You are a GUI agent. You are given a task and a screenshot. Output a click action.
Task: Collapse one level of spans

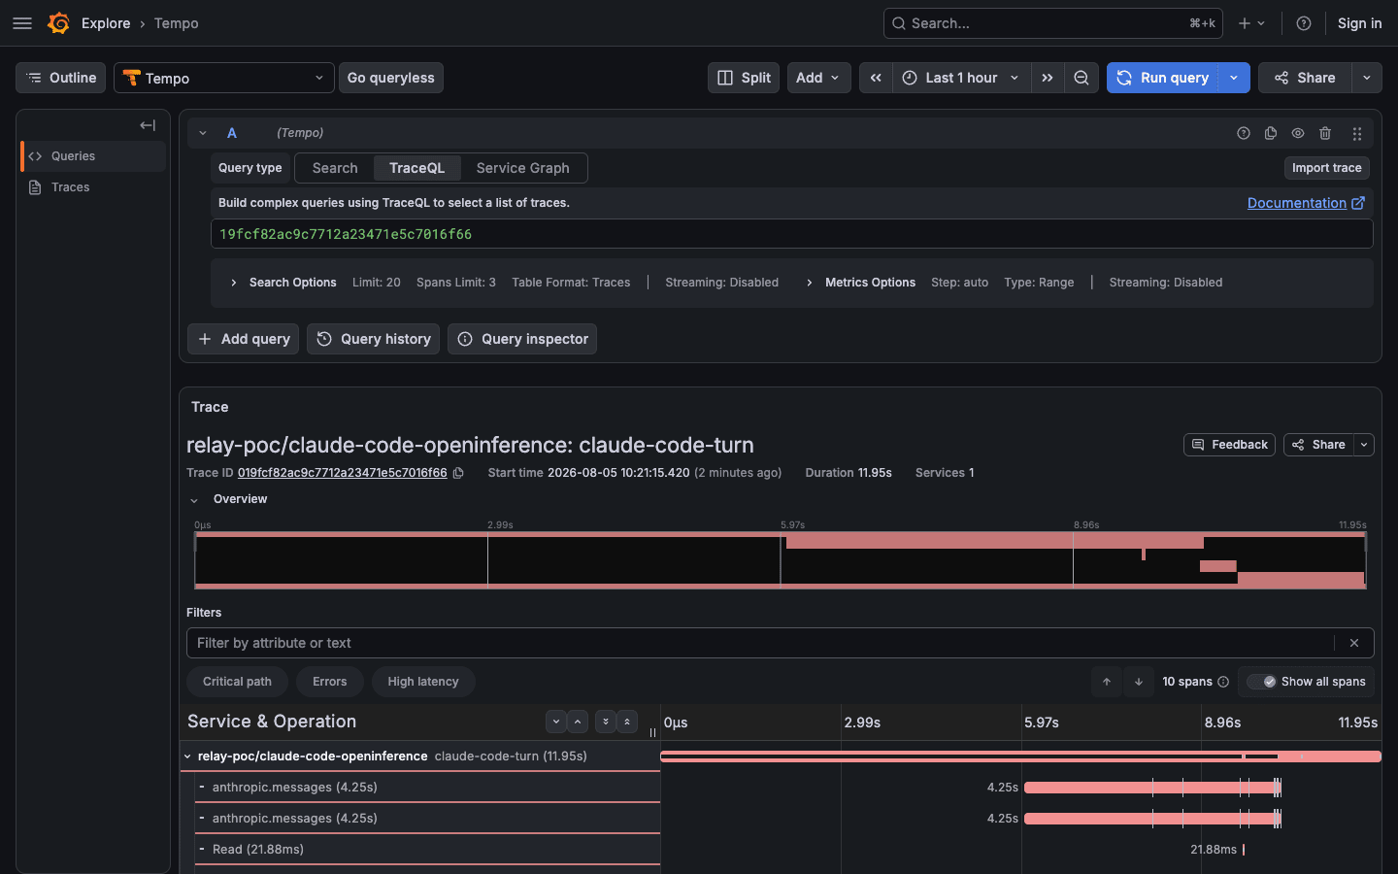click(578, 722)
